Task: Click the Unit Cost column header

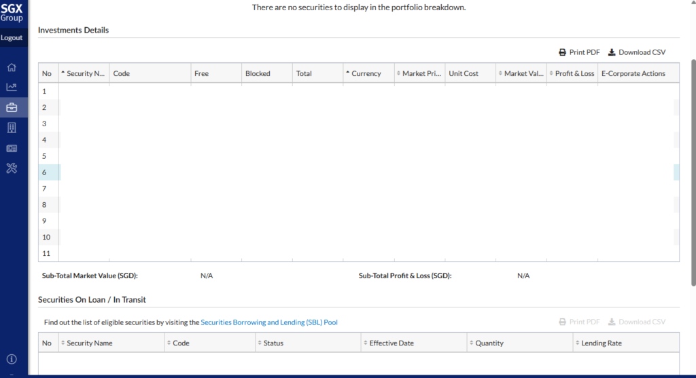Action: [470, 73]
